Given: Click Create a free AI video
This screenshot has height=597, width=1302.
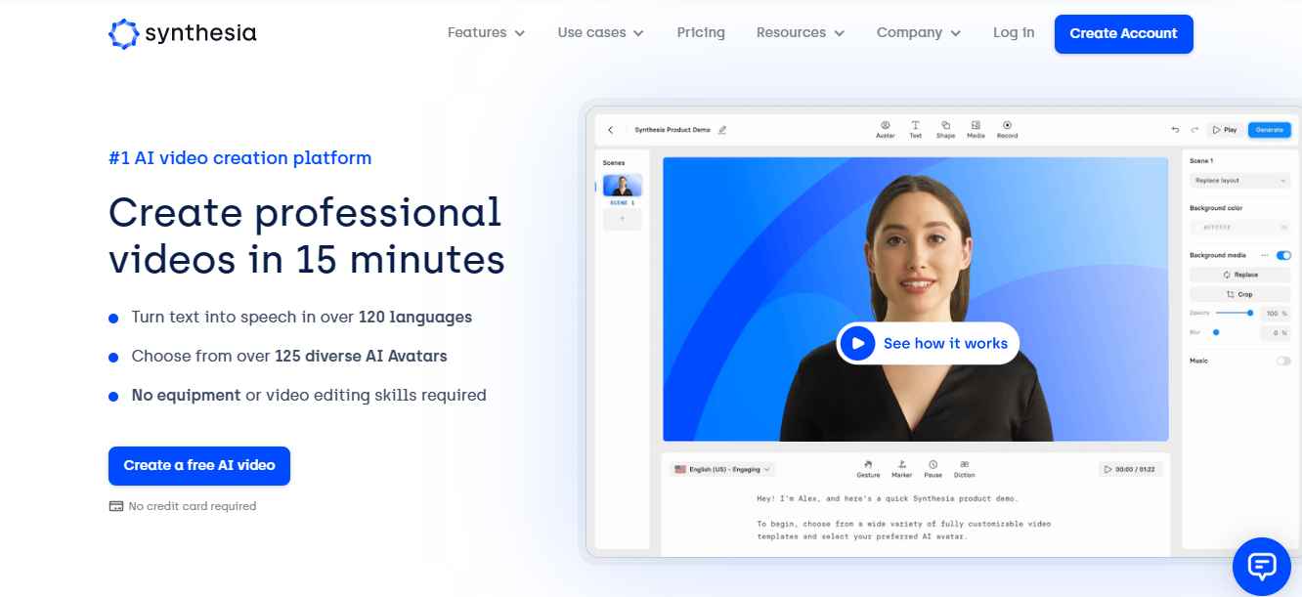Looking at the screenshot, I should click(x=199, y=466).
